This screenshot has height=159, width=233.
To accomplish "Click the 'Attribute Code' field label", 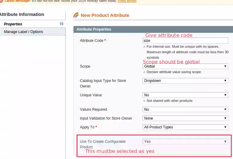I will click(x=93, y=41).
